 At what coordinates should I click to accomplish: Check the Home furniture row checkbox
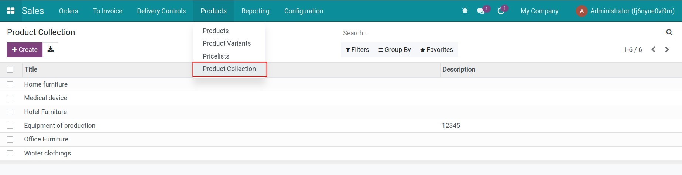tap(10, 84)
